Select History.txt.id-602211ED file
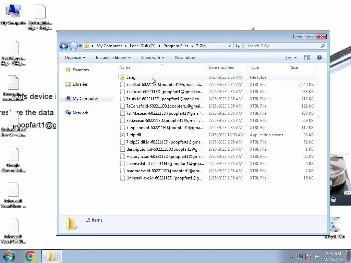This screenshot has width=351, height=263. point(216,156)
